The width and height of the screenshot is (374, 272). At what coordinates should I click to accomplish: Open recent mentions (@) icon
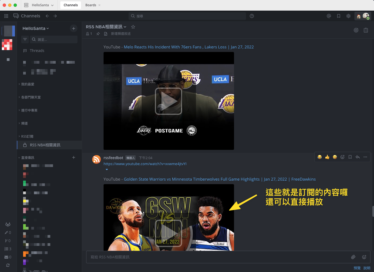coord(329,16)
